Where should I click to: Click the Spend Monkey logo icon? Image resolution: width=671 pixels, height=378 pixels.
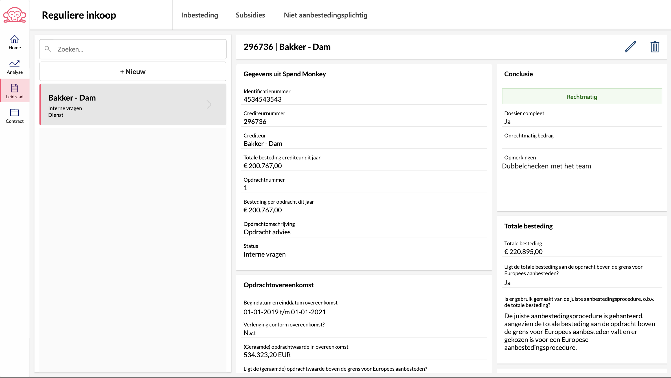coord(15,15)
